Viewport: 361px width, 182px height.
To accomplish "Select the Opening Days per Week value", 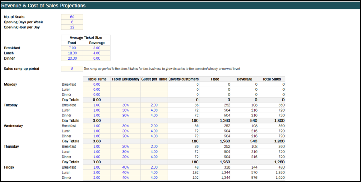I will point(72,22).
